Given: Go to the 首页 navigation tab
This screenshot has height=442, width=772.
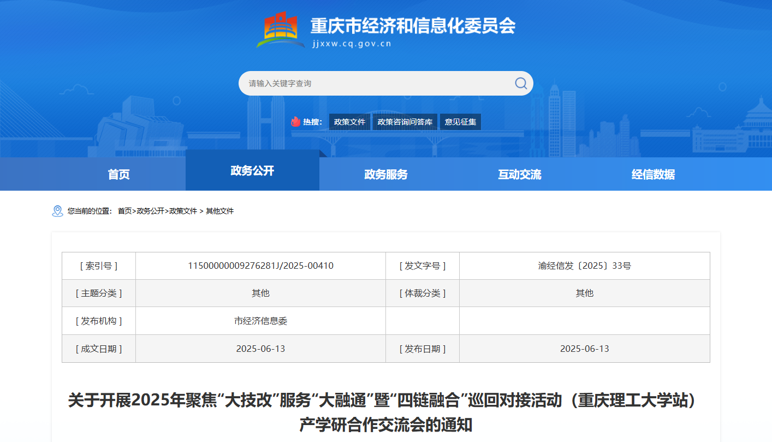Looking at the screenshot, I should (x=119, y=174).
